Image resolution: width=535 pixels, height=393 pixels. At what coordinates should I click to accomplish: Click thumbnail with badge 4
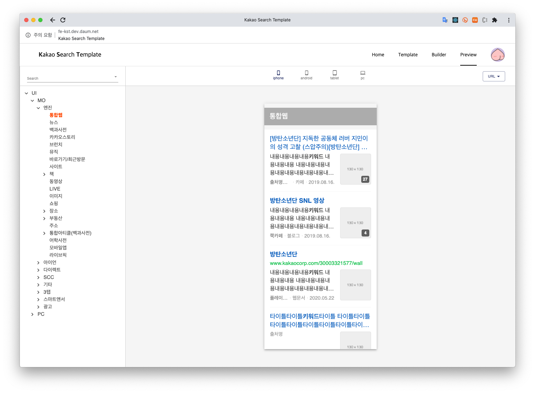(356, 223)
